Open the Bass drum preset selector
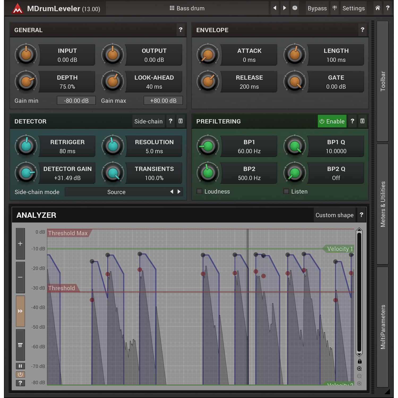 coord(187,8)
